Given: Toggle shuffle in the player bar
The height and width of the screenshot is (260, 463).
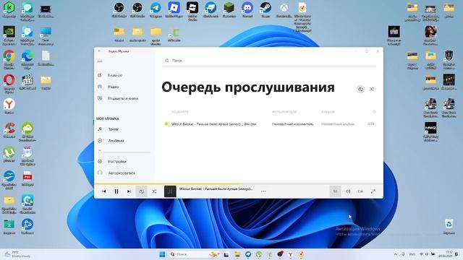Looking at the screenshot, I should point(154,191).
